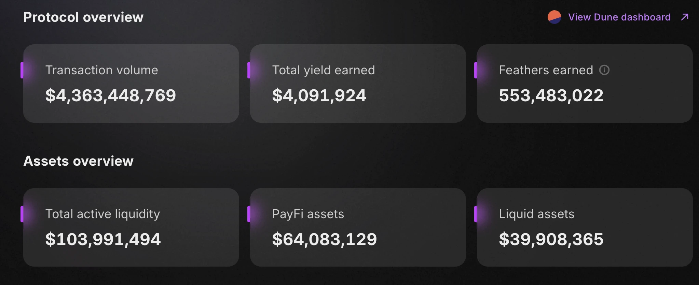
Task: Select the $4,091,924 yield value
Action: coord(319,95)
